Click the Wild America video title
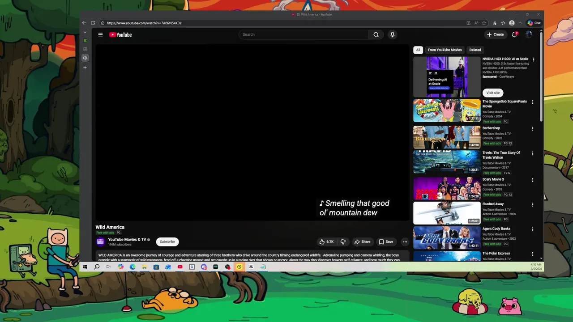This screenshot has width=573, height=322. tap(110, 227)
